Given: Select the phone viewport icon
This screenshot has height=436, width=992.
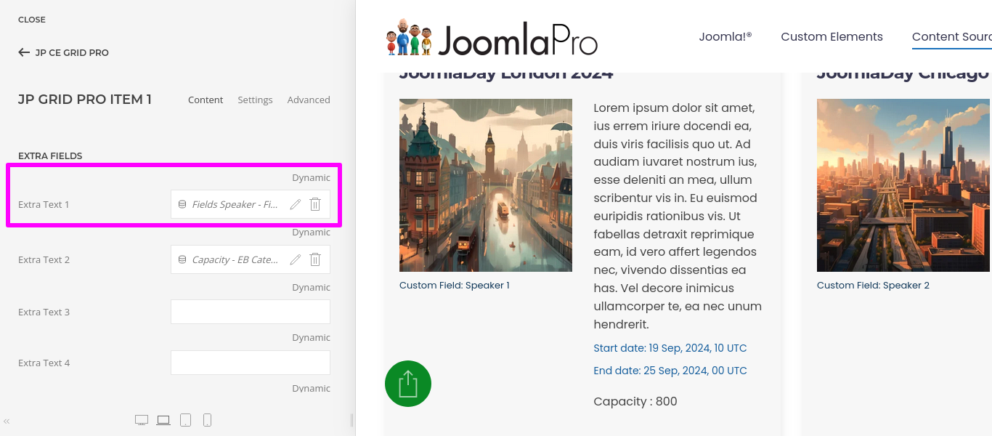Looking at the screenshot, I should click(207, 420).
